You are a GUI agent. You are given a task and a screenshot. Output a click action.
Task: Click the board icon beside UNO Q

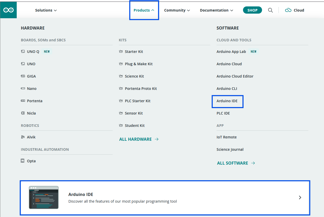tap(23, 52)
